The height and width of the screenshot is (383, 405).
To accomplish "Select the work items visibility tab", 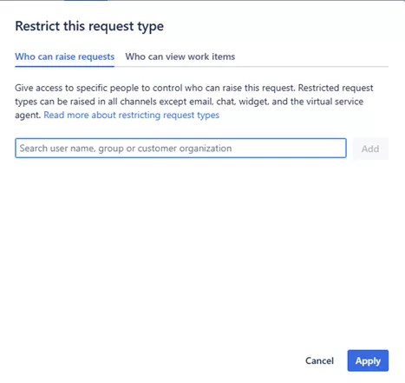I will pos(180,56).
